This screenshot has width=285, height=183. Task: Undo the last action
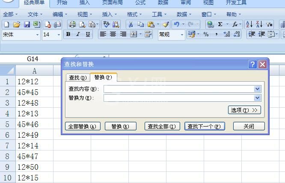coord(176,24)
